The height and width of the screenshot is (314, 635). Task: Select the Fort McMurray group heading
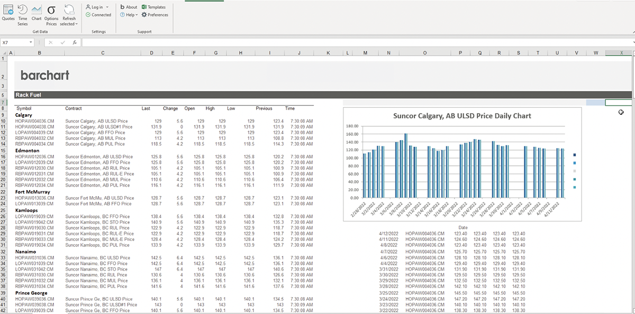31,192
